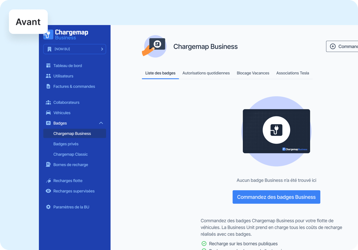Collapse the Badges submenu chevron
358x250 pixels.
point(101,123)
